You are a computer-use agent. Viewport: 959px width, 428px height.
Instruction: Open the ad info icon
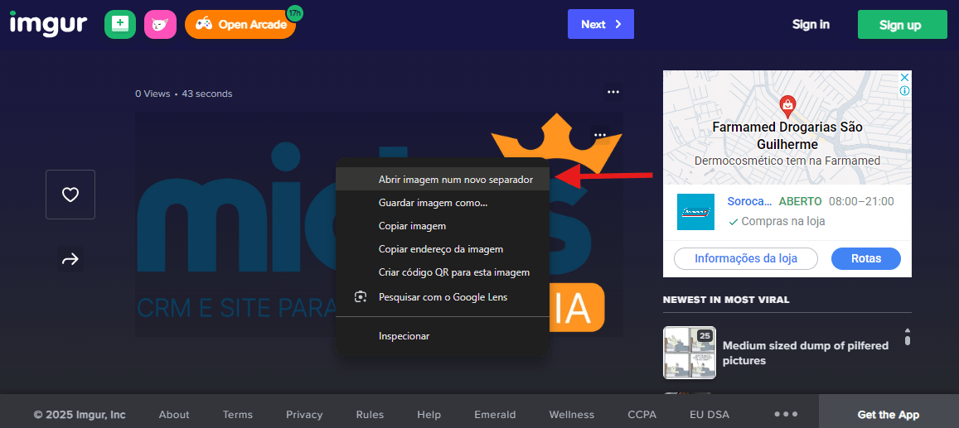(x=904, y=90)
